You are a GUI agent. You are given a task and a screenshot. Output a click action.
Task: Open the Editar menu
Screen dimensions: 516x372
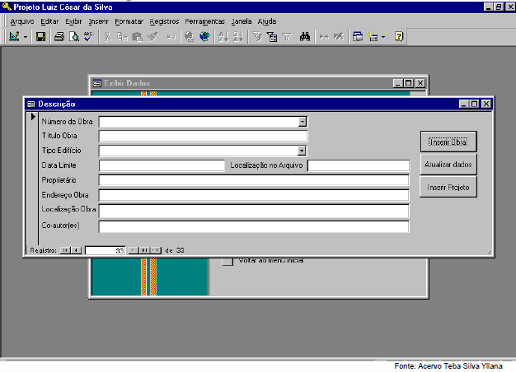pyautogui.click(x=49, y=21)
